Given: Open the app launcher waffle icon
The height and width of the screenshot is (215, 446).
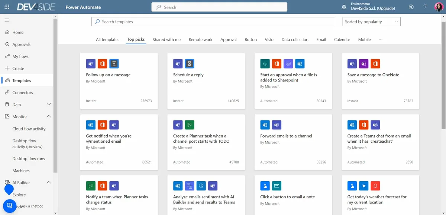Looking at the screenshot, I should click(x=7, y=7).
